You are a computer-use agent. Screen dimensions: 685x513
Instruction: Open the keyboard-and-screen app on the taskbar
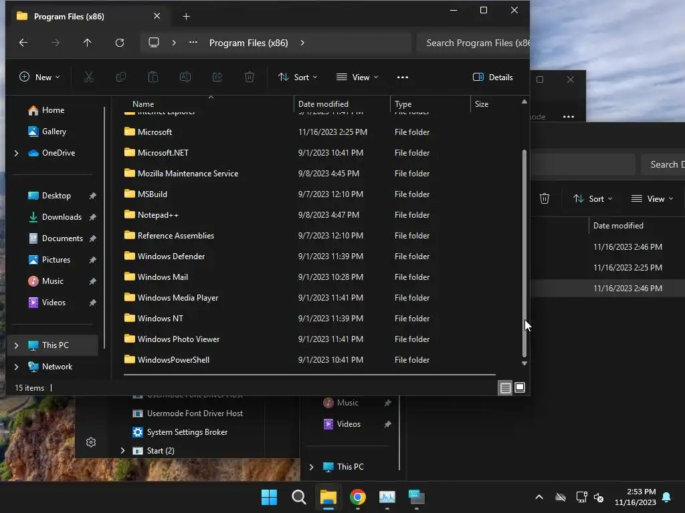416,497
